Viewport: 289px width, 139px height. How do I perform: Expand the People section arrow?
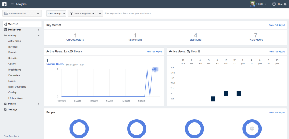(39, 104)
